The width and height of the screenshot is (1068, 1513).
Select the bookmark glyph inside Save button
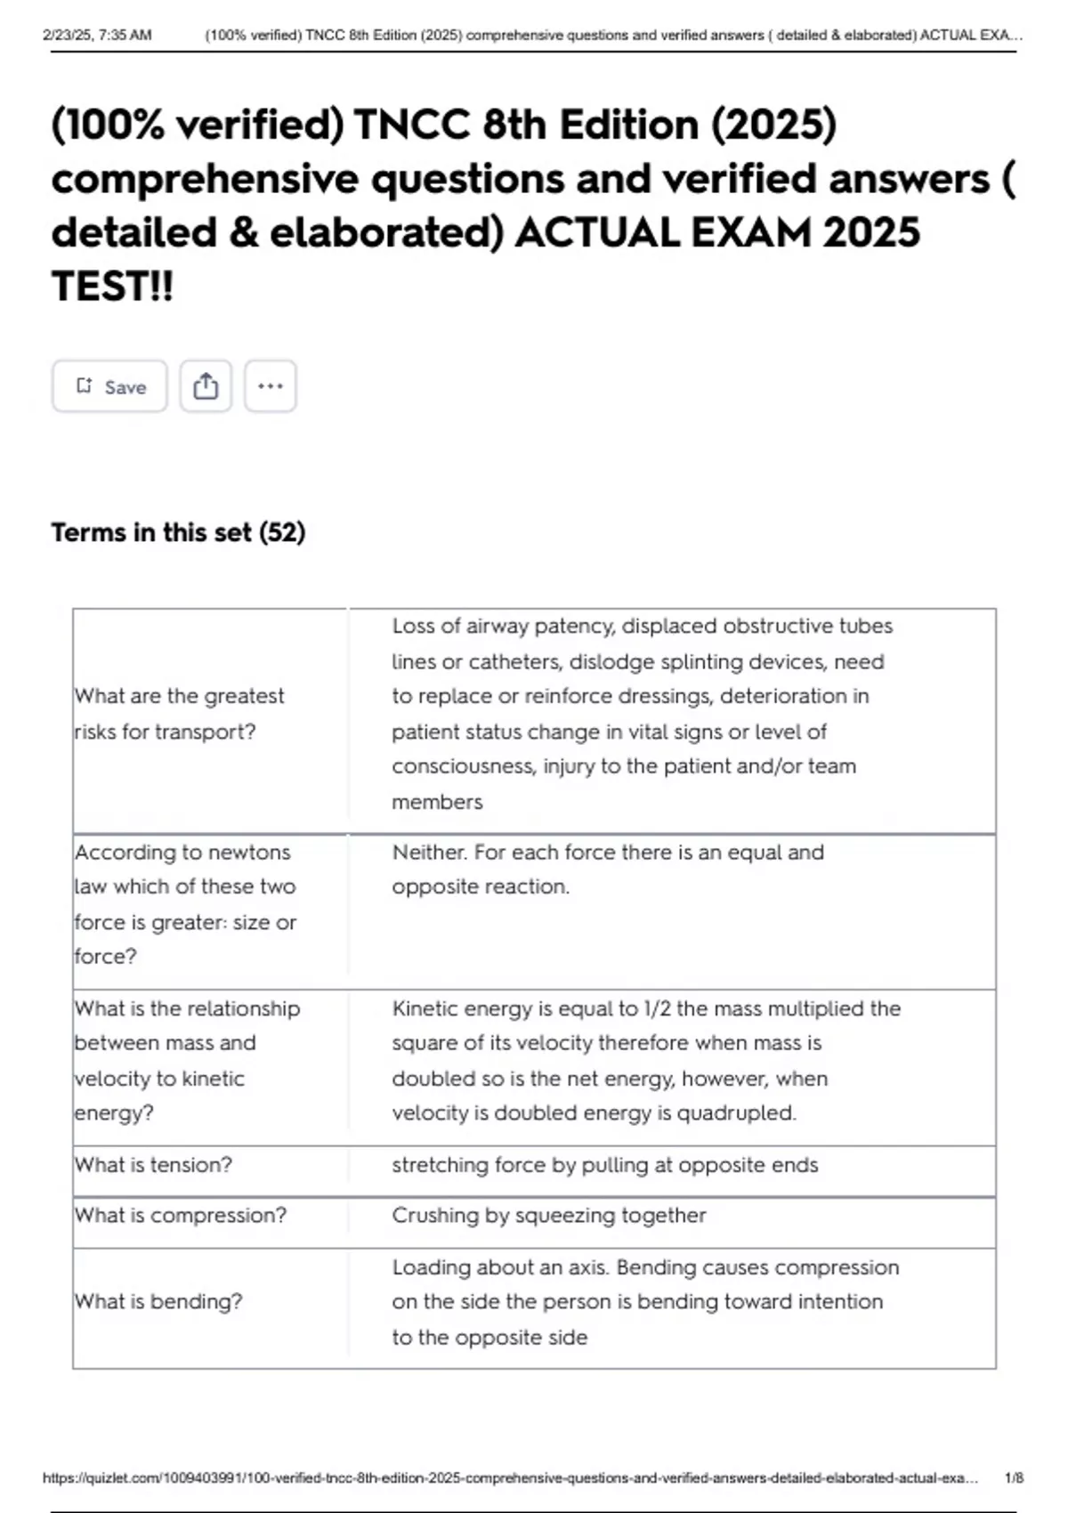pyautogui.click(x=85, y=384)
